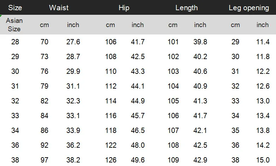276x166 pixels.
Task: Select waist value 38.2 inch
Action: pos(73,160)
